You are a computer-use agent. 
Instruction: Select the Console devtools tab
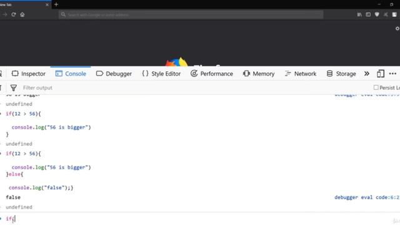(71, 74)
